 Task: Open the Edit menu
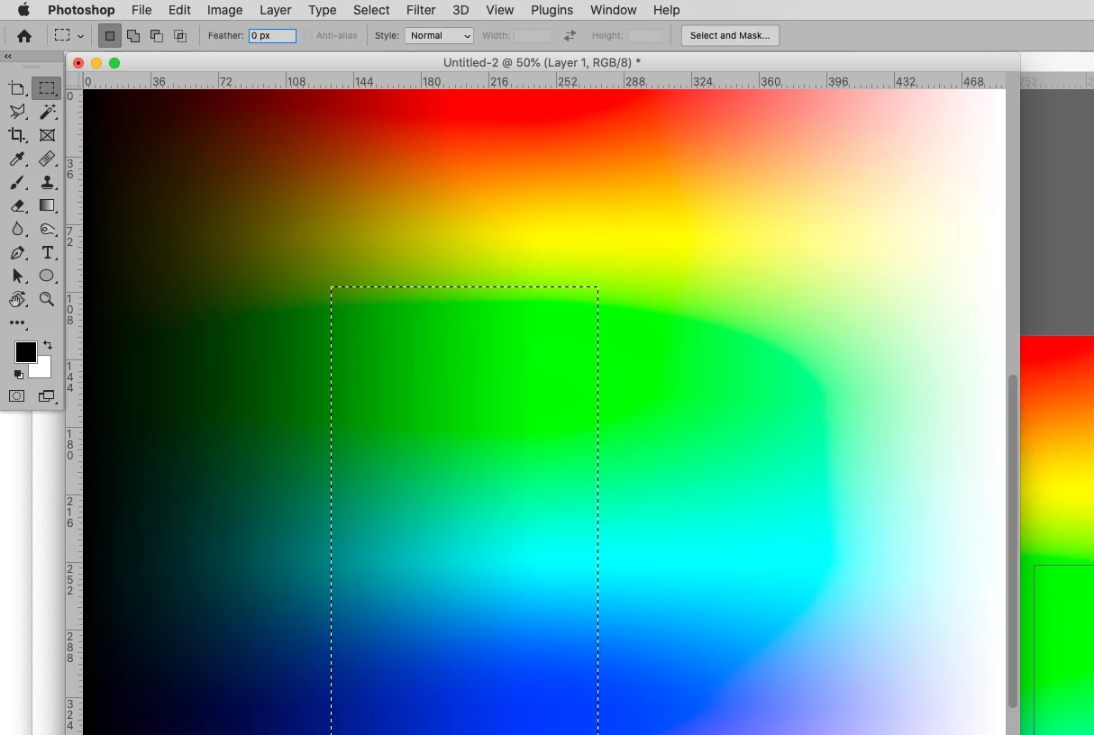click(x=179, y=10)
